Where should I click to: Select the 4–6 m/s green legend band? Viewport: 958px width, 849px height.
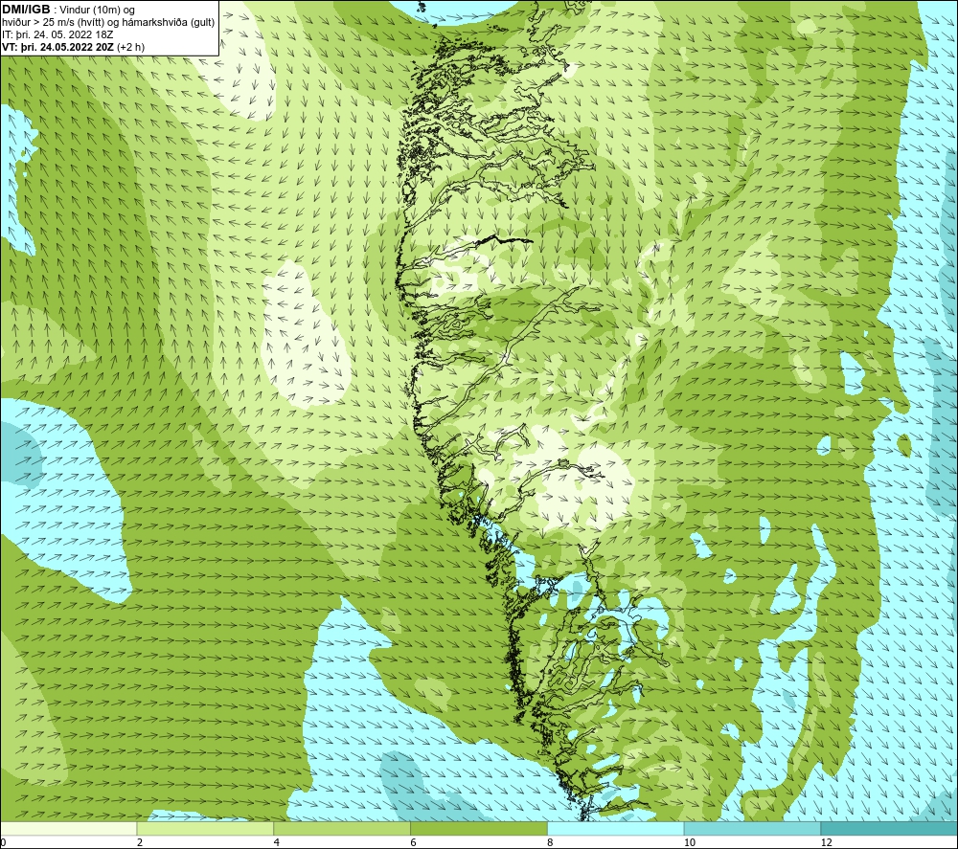click(342, 828)
